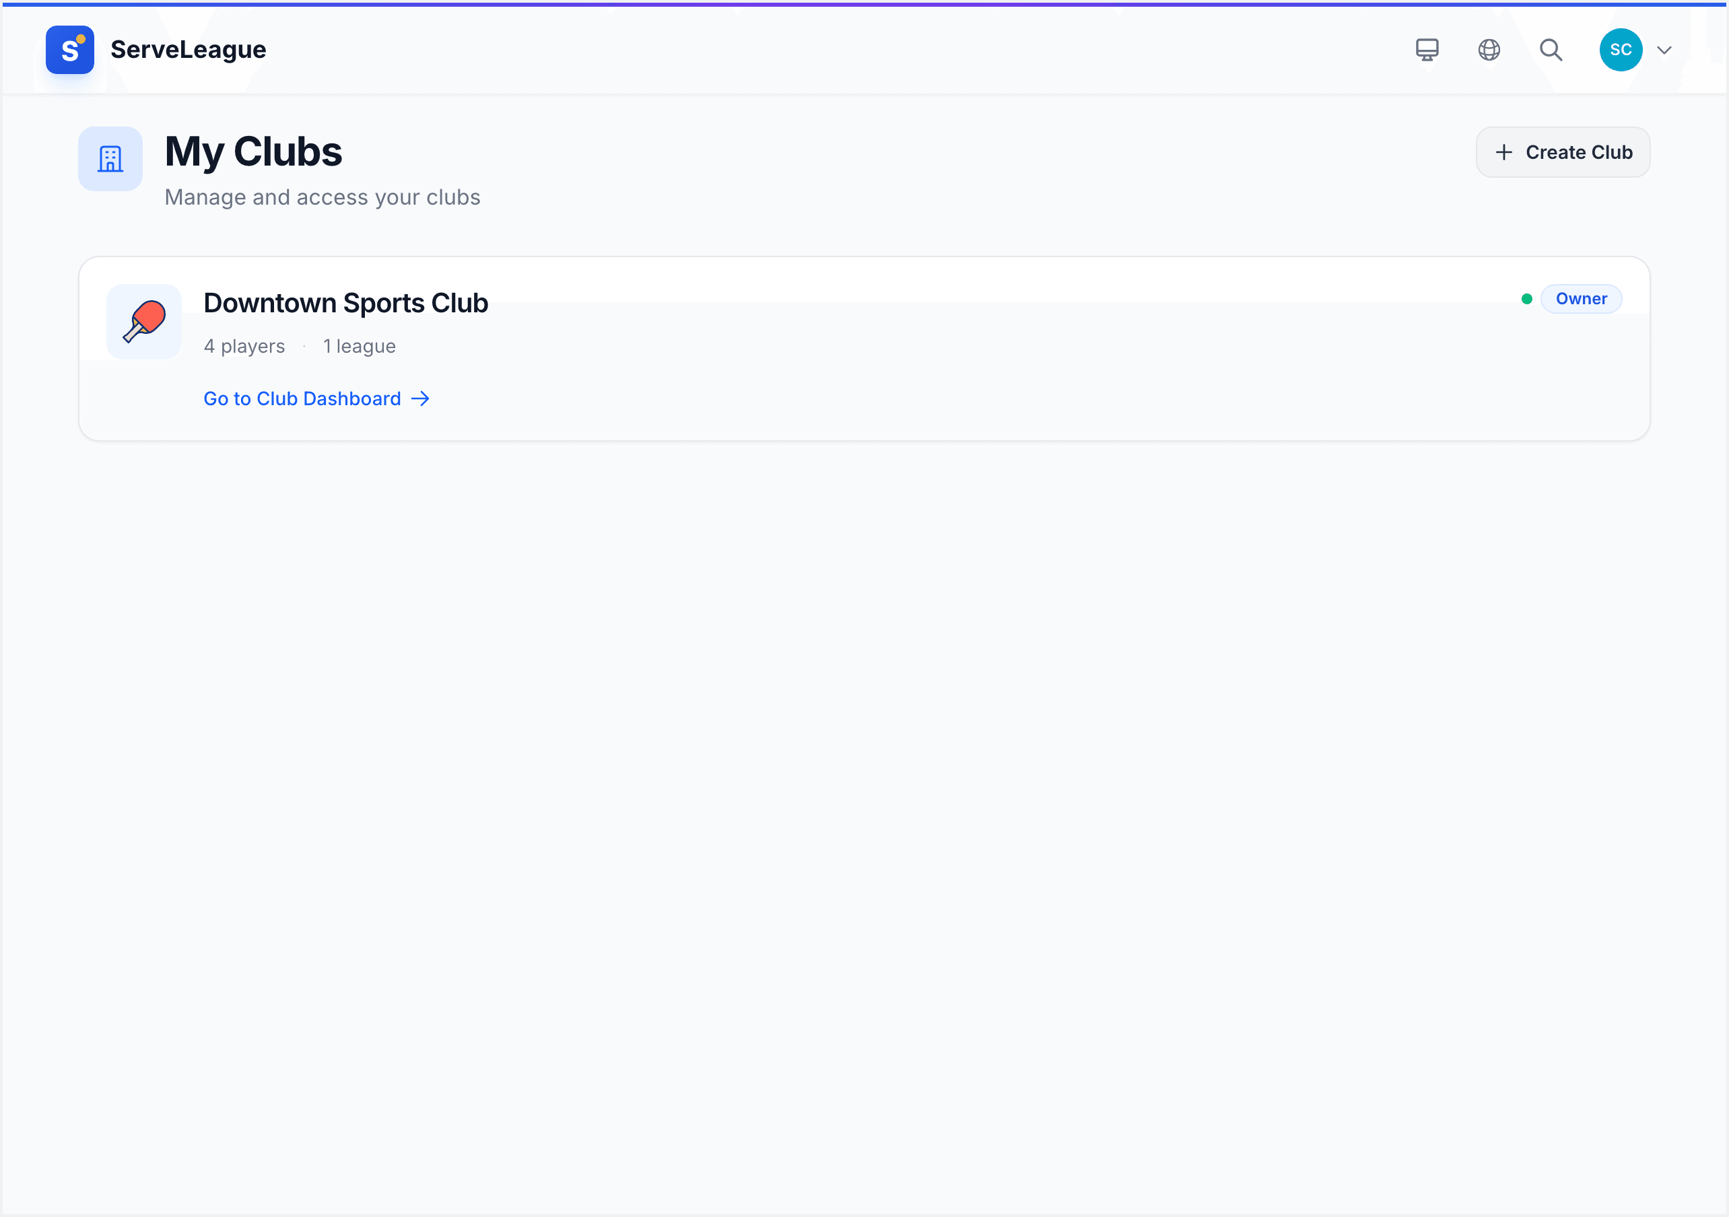The width and height of the screenshot is (1729, 1217).
Task: Click the ServeLeague logo icon
Action: click(69, 50)
